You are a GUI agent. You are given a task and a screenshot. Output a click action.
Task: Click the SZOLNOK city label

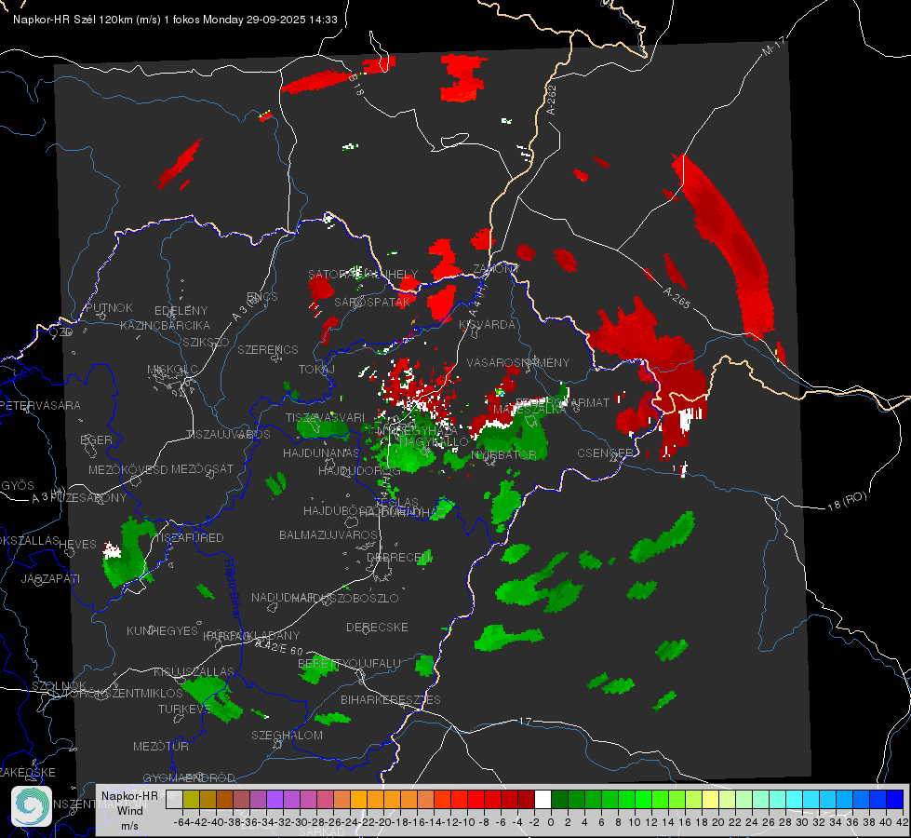(x=59, y=685)
